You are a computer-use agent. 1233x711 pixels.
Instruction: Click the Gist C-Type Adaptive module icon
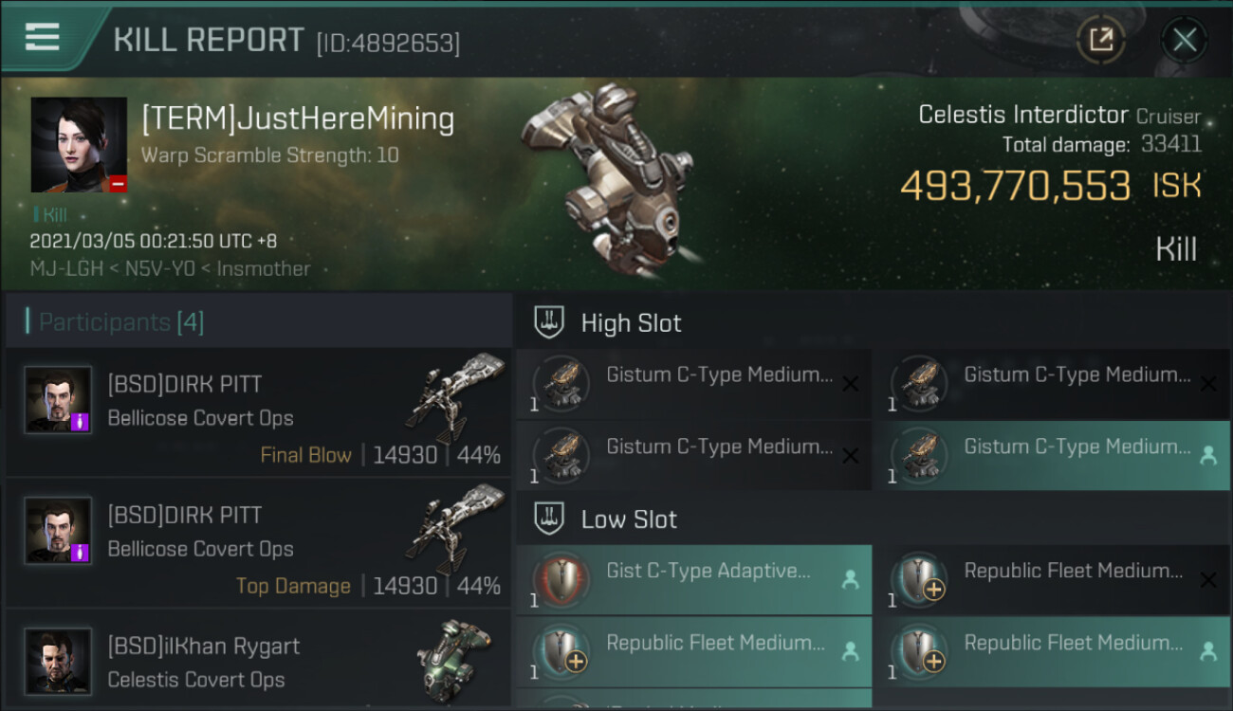[x=561, y=580]
